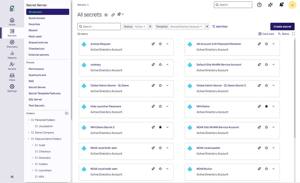This screenshot has width=300, height=183.
Task: Open the Inbox icon in the left rail
Action: coord(12,76)
